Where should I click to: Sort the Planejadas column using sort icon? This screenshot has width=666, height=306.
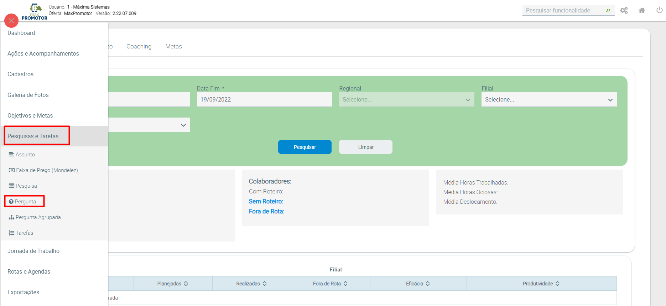186,284
